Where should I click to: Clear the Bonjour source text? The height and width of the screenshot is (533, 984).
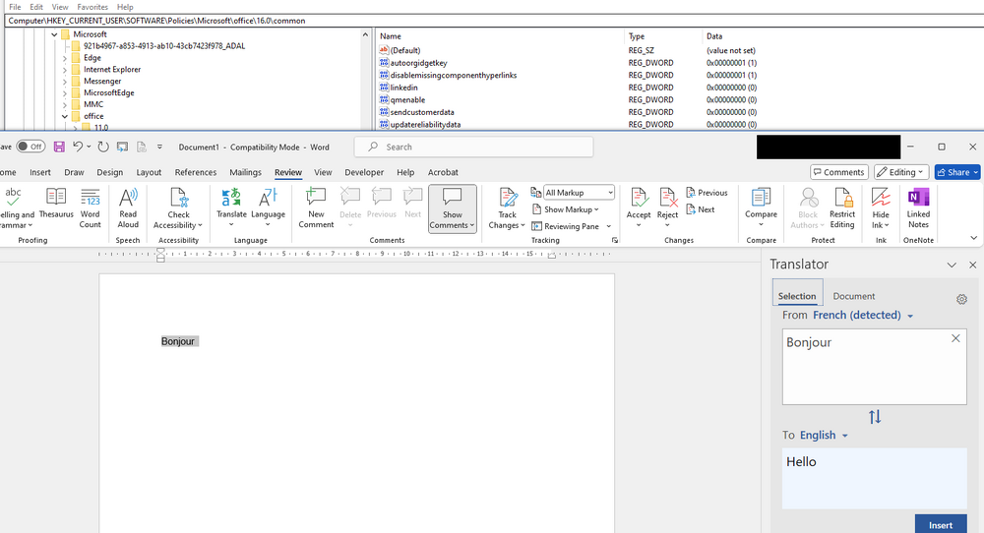(x=955, y=338)
